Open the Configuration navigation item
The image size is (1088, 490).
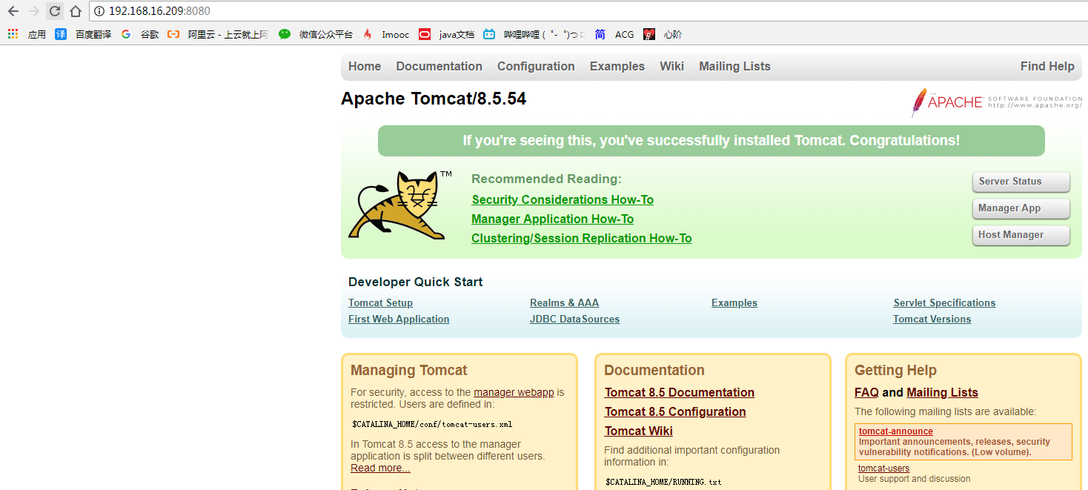(x=536, y=66)
